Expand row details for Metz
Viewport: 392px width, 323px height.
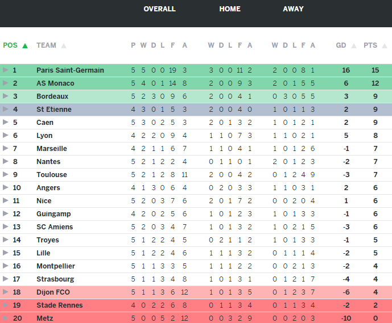coord(6,318)
